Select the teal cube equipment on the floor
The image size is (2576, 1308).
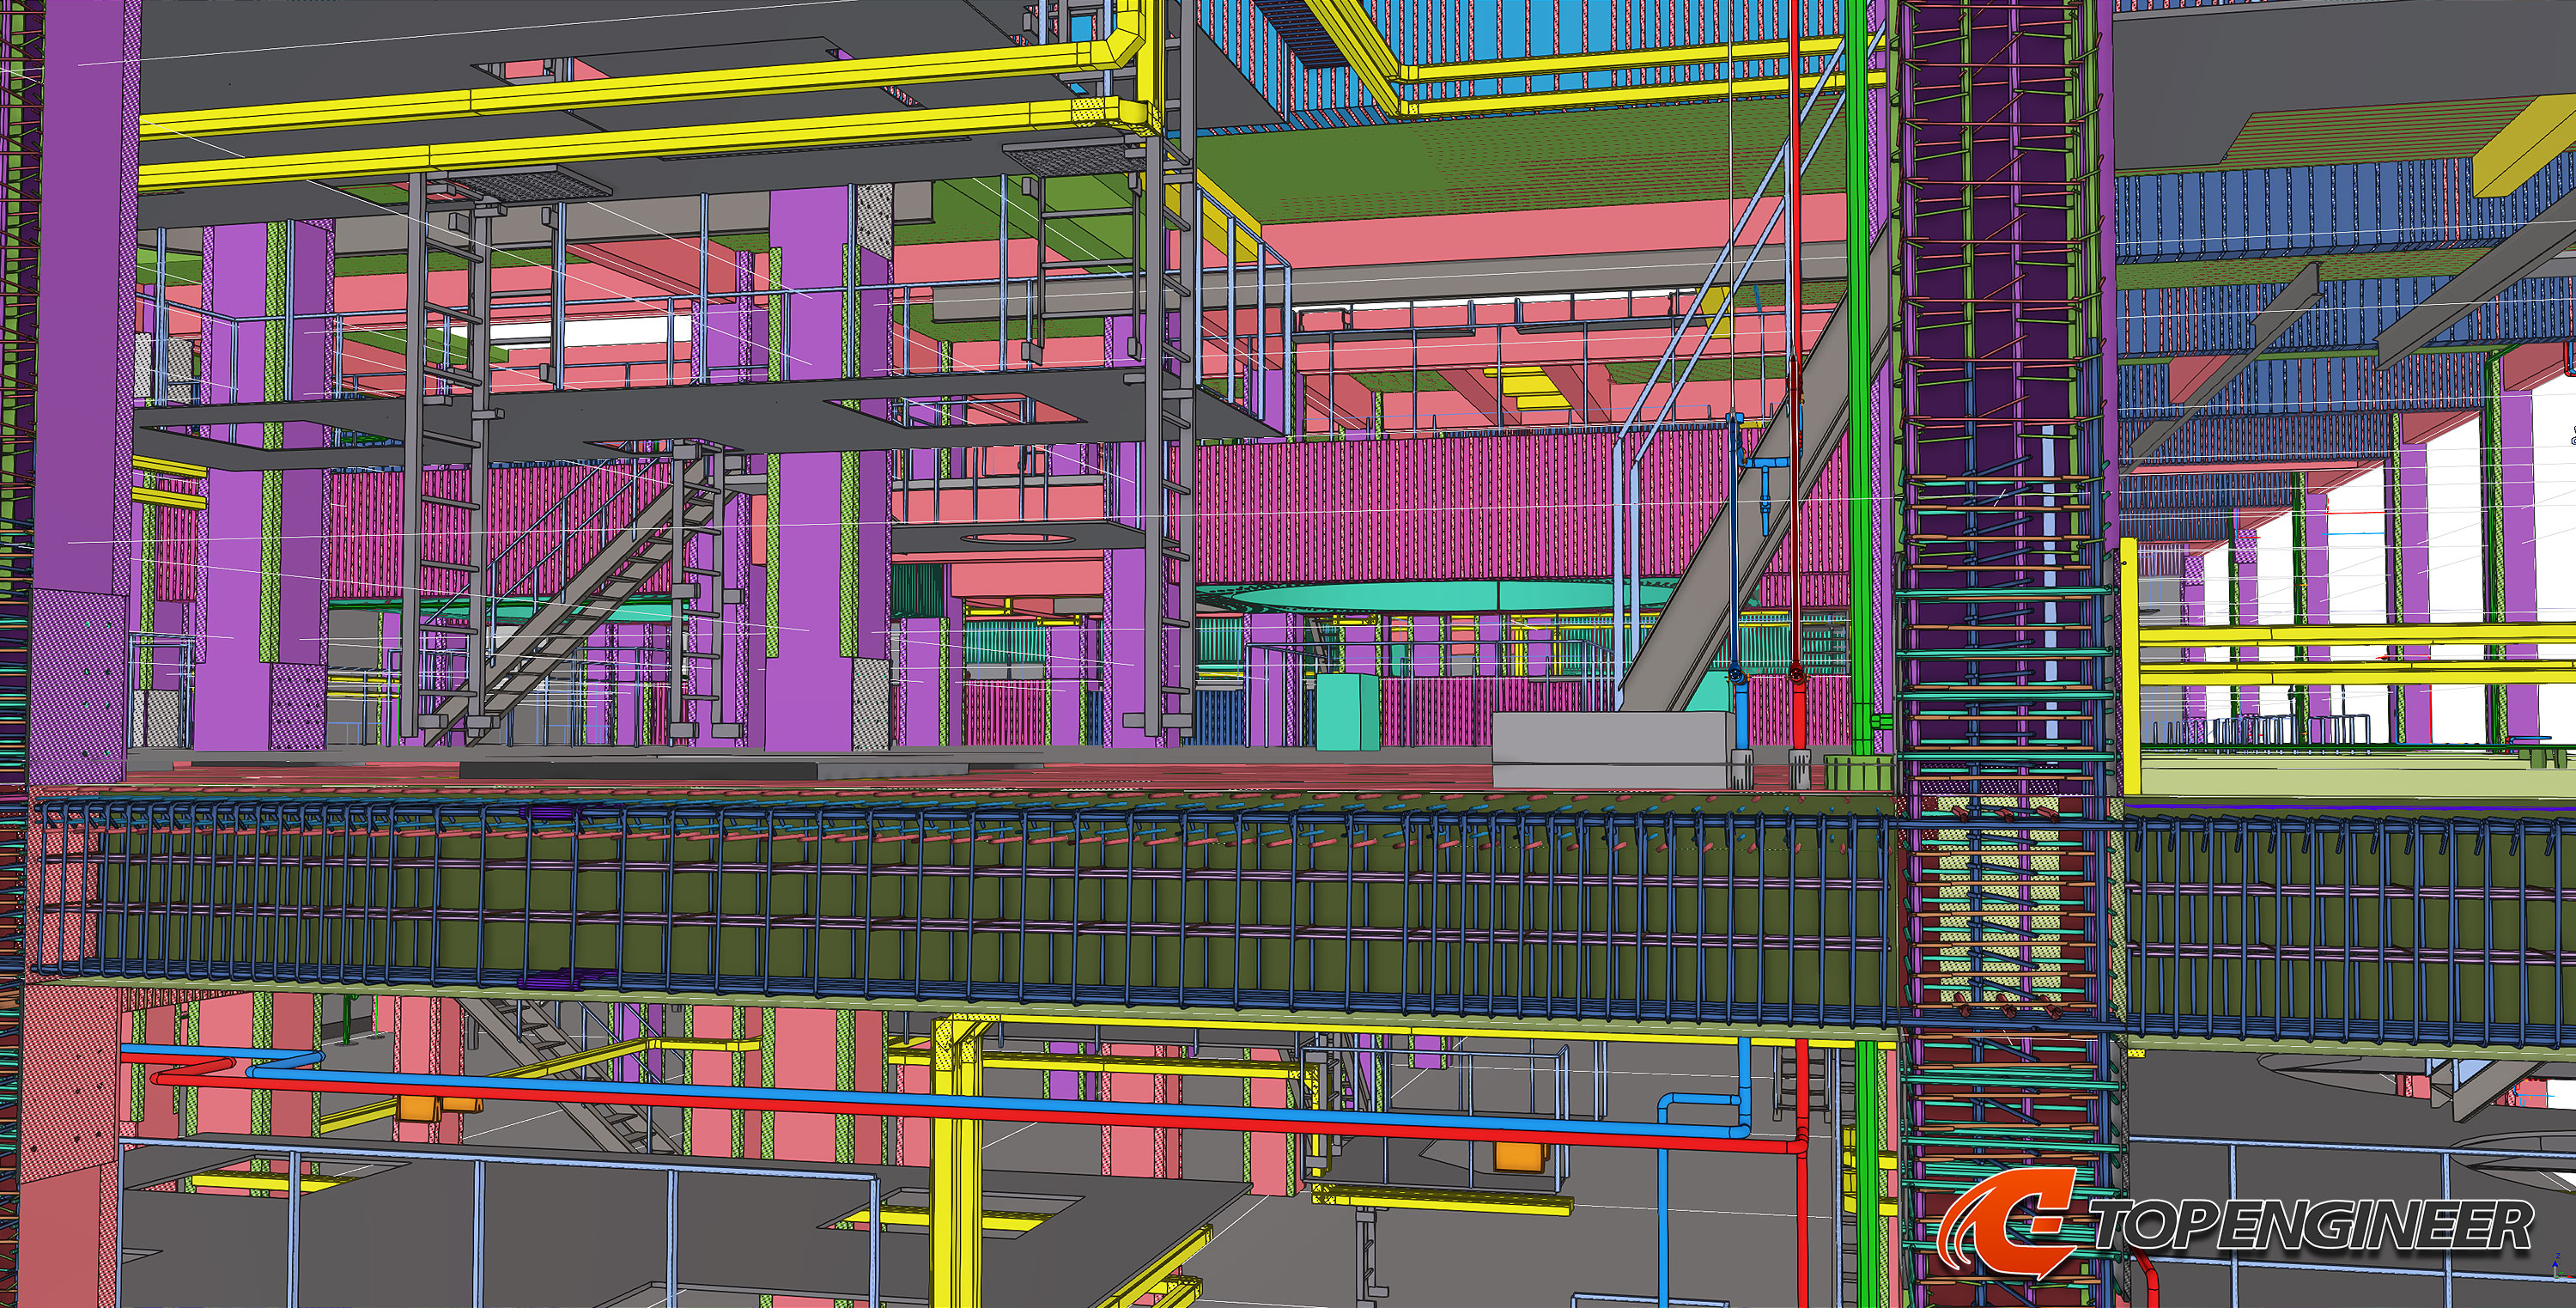pyautogui.click(x=1347, y=712)
